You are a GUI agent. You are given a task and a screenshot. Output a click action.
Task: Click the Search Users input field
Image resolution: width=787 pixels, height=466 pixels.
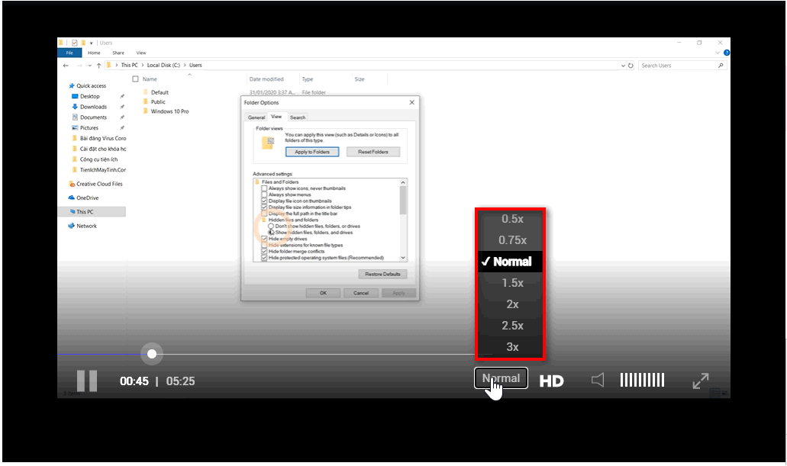pos(681,66)
